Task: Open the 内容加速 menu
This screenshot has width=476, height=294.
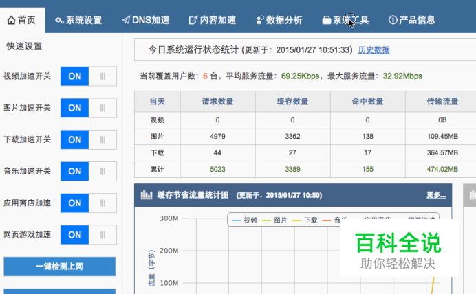Action: [212, 21]
